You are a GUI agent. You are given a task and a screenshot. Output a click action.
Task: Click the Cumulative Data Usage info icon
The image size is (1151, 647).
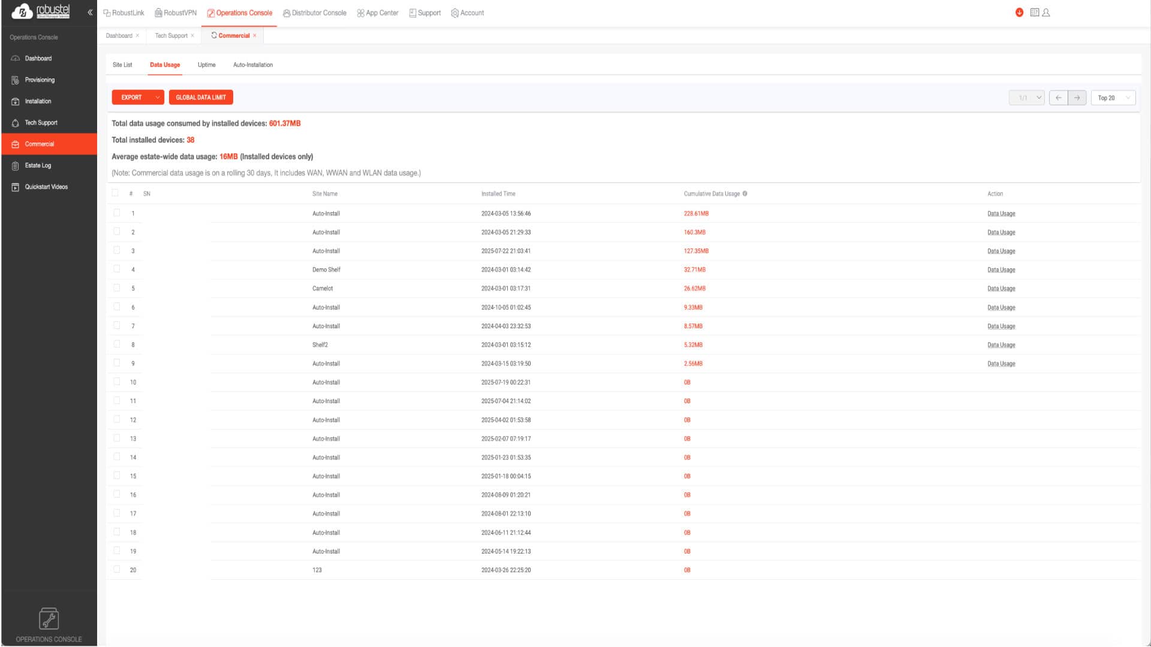coord(745,194)
